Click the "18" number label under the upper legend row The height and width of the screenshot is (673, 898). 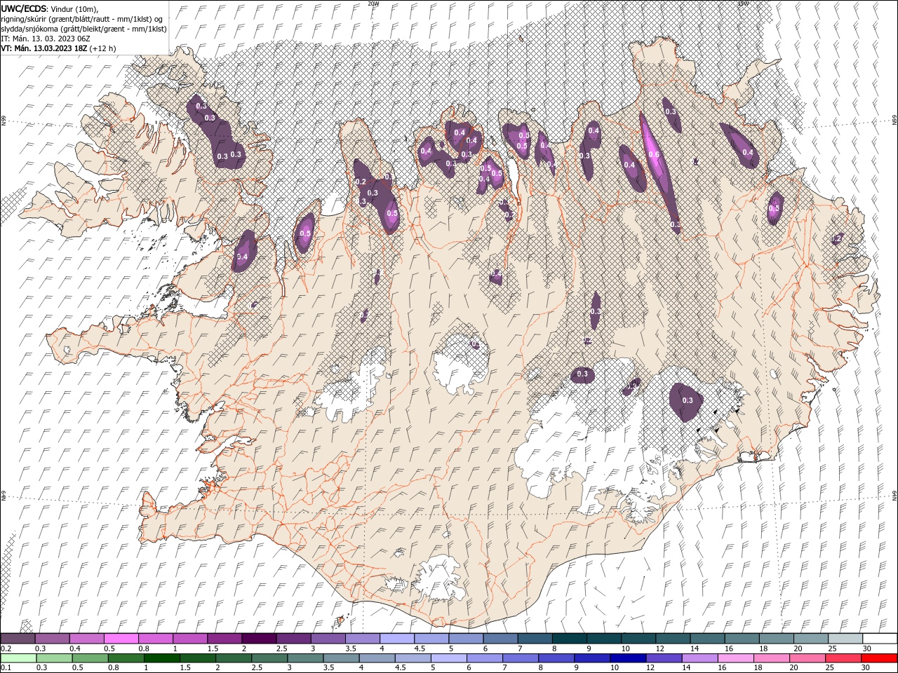(763, 648)
